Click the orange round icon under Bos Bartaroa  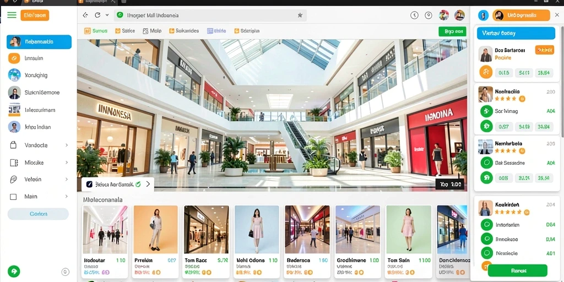(x=486, y=72)
